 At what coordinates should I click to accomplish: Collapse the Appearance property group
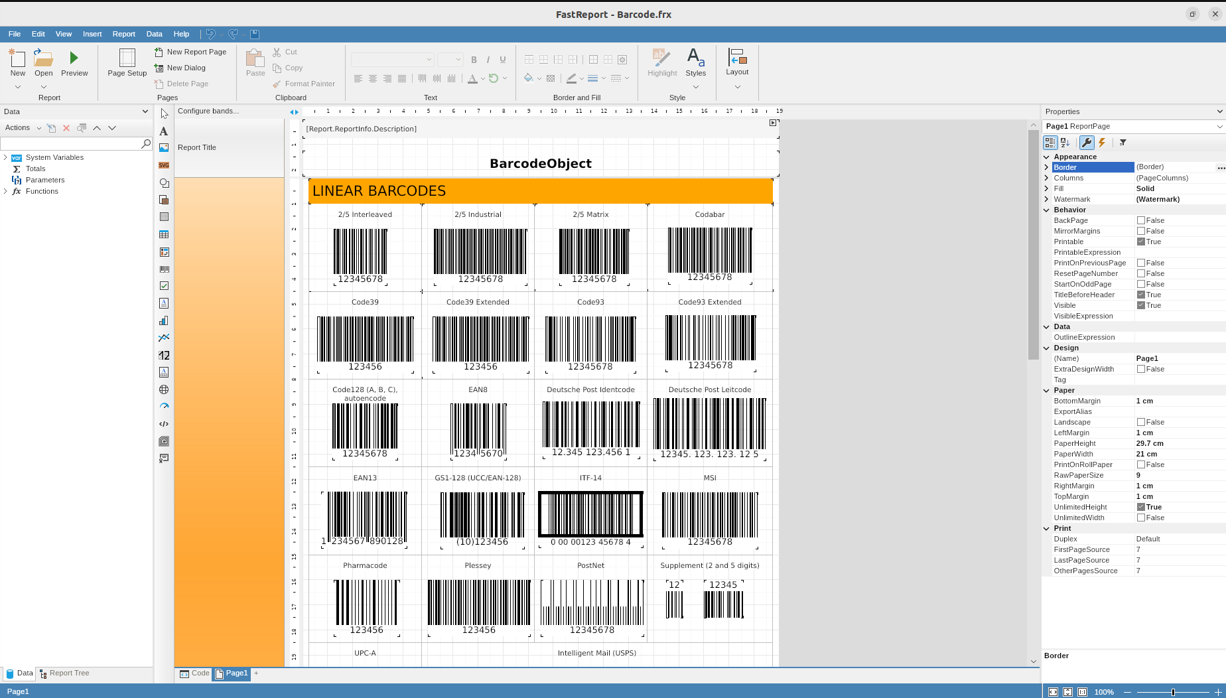(x=1047, y=157)
